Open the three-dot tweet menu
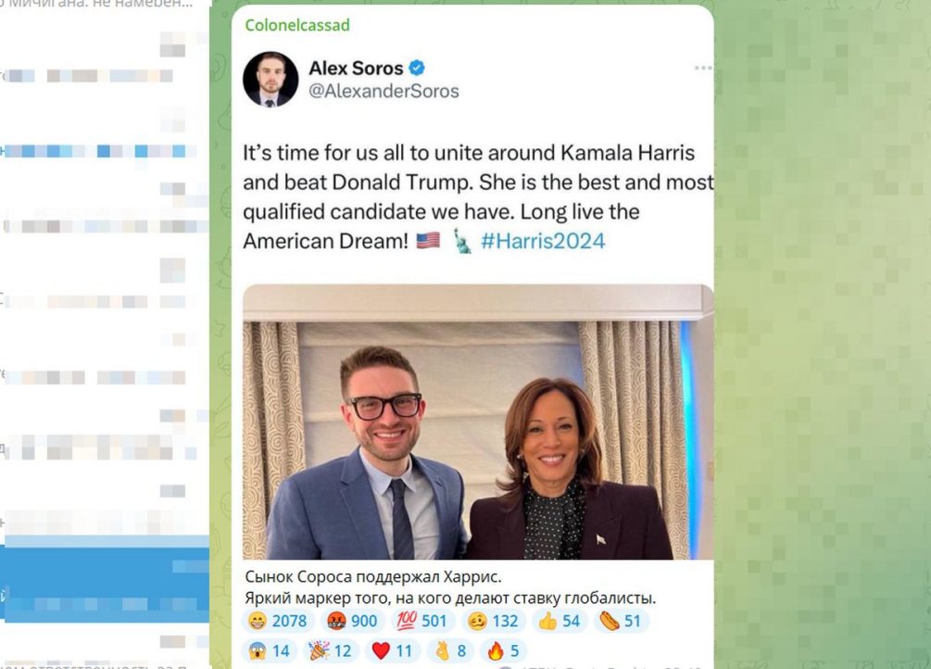The image size is (931, 669). click(x=703, y=68)
